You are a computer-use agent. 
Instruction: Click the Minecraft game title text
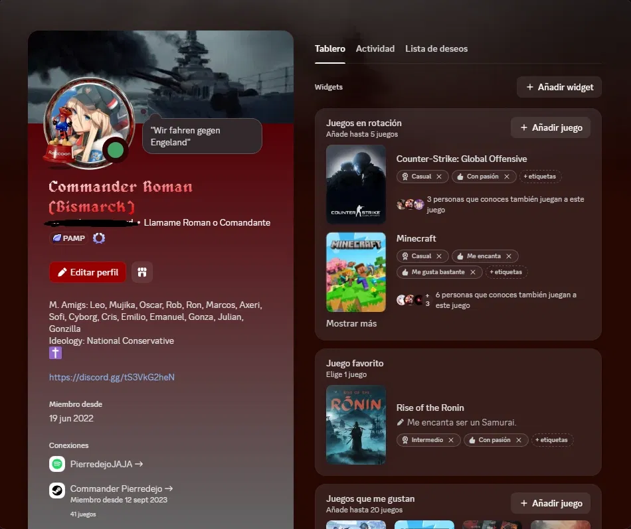(416, 238)
